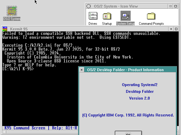Click the K95 Command Screen status bar
181x135 pixels.
tap(25, 128)
